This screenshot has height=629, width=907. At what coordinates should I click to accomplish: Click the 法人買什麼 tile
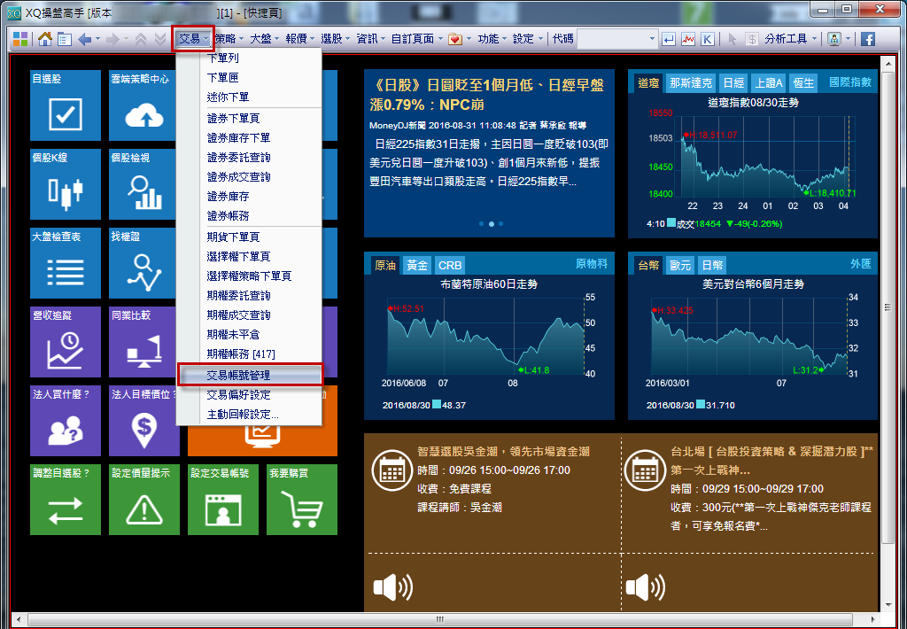(x=66, y=421)
